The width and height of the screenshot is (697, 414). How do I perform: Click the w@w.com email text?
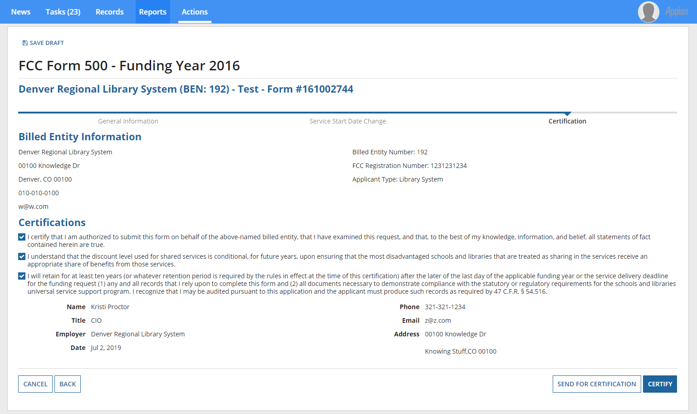(33, 207)
